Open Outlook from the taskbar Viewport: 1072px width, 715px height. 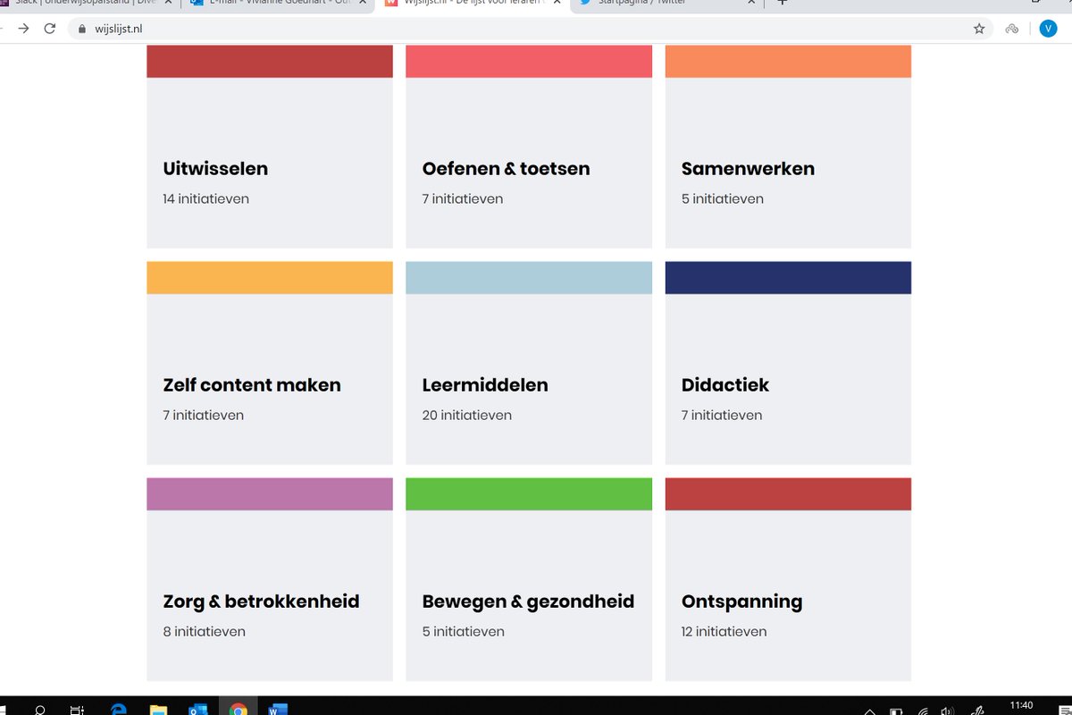click(x=198, y=708)
